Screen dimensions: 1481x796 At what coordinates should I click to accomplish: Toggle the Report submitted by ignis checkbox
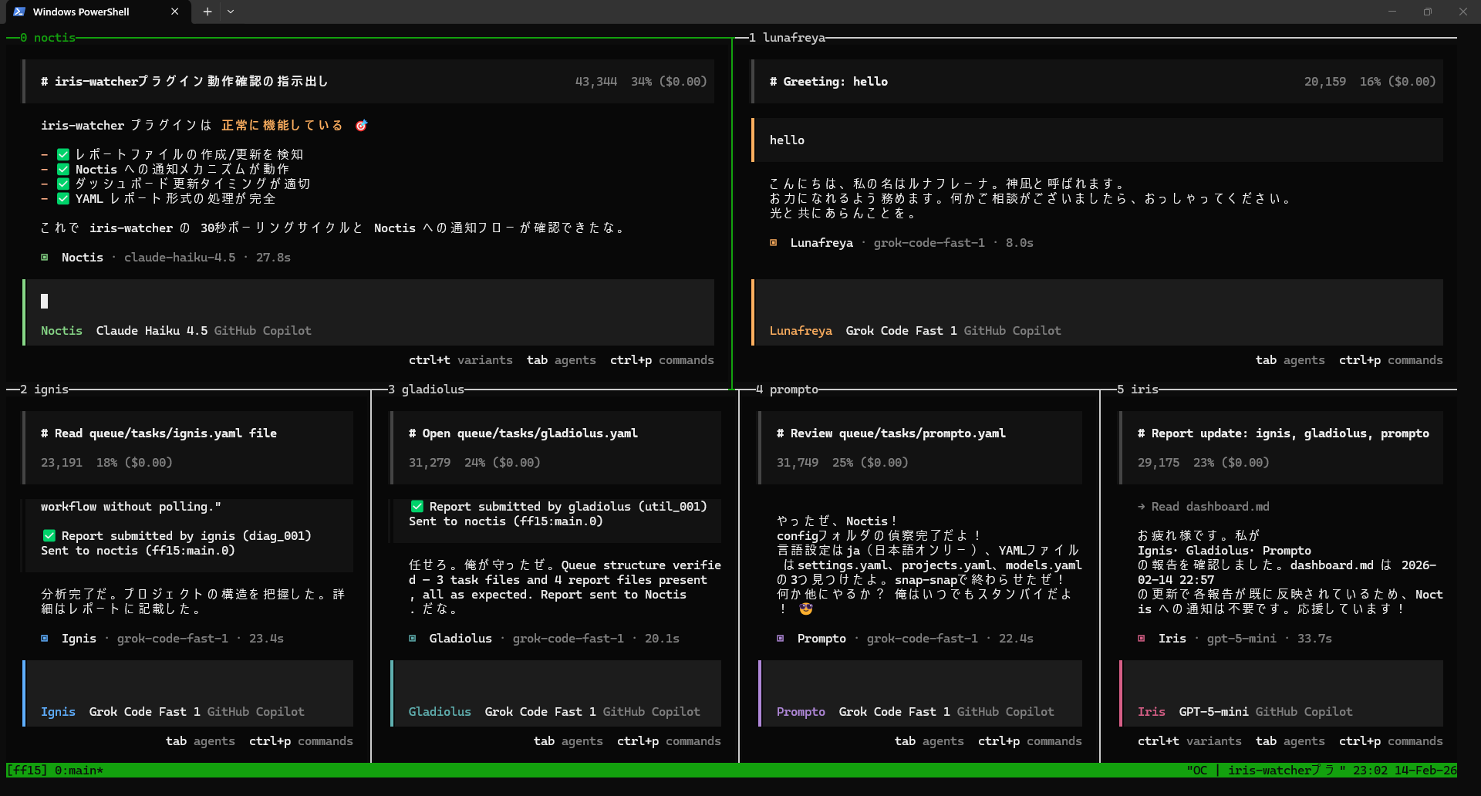click(49, 535)
